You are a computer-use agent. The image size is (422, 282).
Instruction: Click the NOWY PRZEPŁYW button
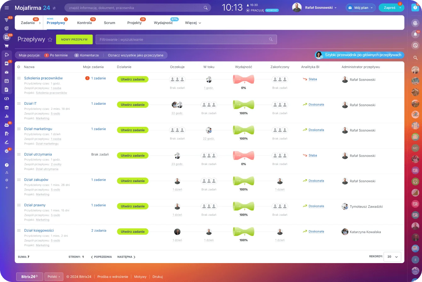coord(74,39)
